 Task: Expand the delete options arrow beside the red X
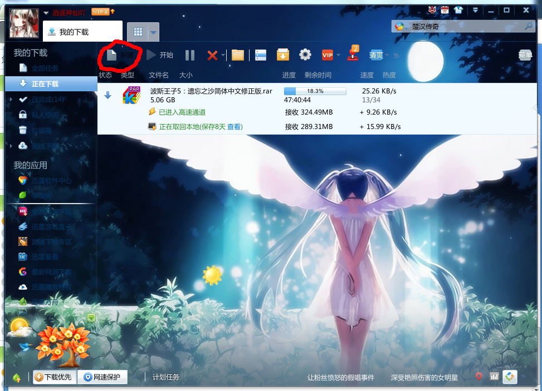223,55
